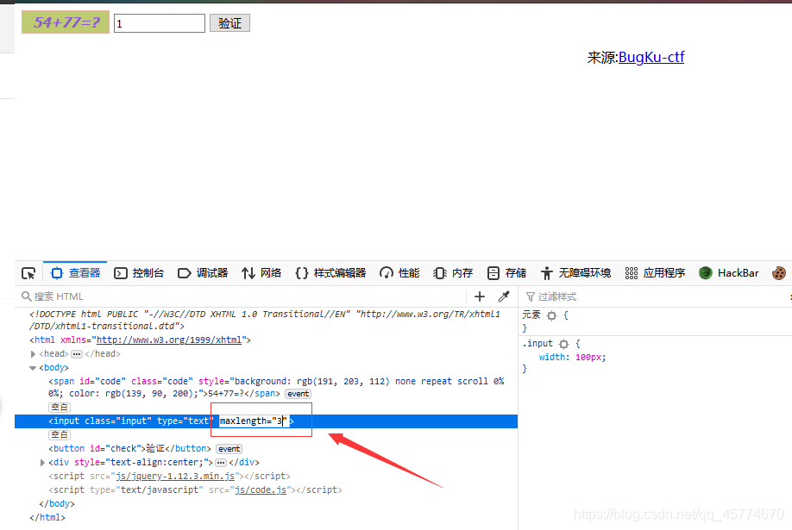Switch to the 应用程序 application tab
This screenshot has height=530, width=792.
[655, 273]
